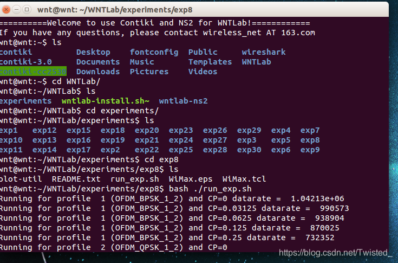Click the datarate value 870025
Screen dimensions: 398x263
pos(325,228)
